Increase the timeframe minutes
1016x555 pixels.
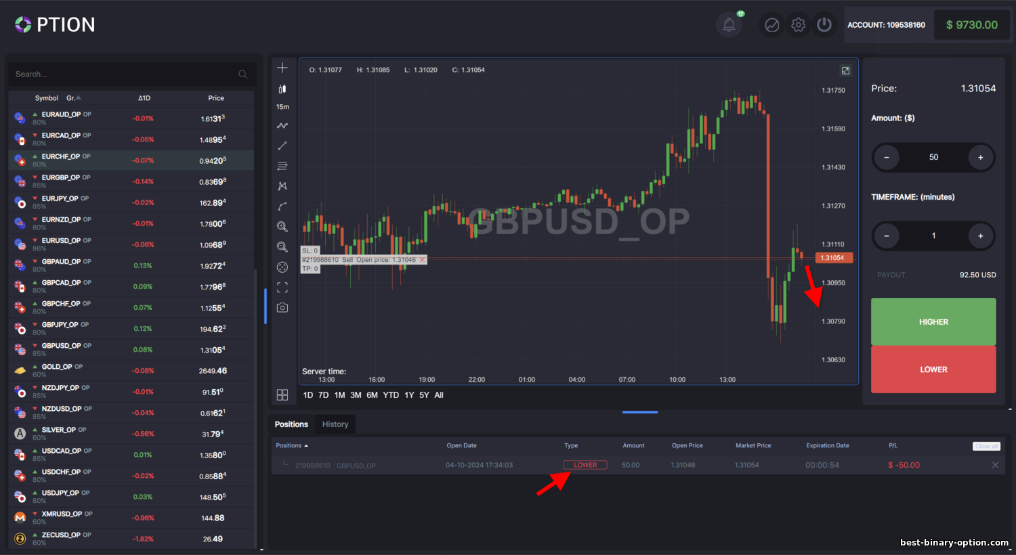pyautogui.click(x=980, y=236)
